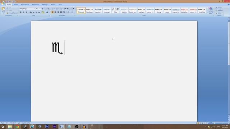
Task: Toggle Justify alignment
Action: pyautogui.click(x=61, y=12)
